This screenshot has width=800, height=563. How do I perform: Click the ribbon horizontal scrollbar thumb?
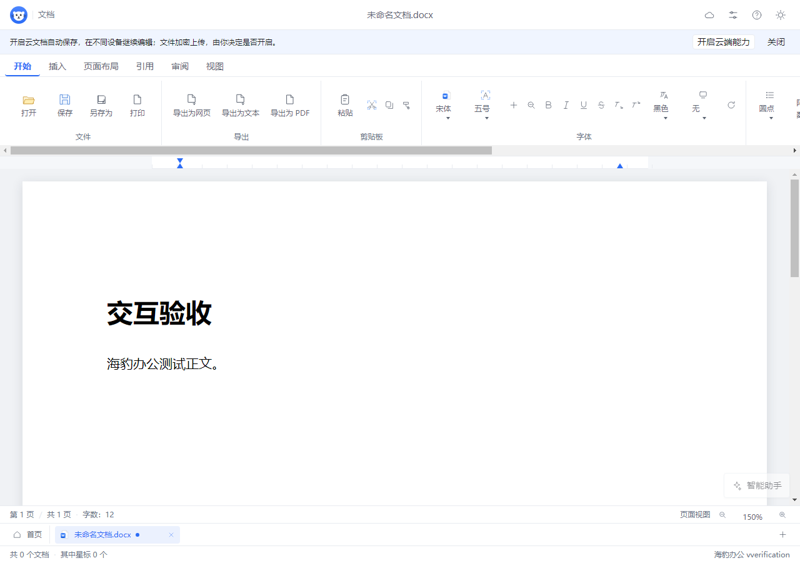(x=251, y=150)
